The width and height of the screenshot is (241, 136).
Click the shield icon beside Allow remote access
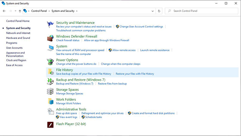click(110, 50)
